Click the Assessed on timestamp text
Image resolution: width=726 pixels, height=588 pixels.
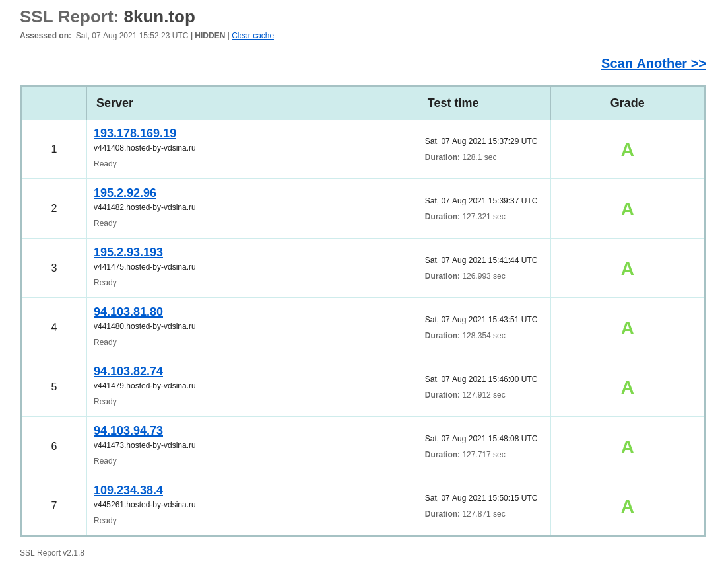[x=132, y=36]
